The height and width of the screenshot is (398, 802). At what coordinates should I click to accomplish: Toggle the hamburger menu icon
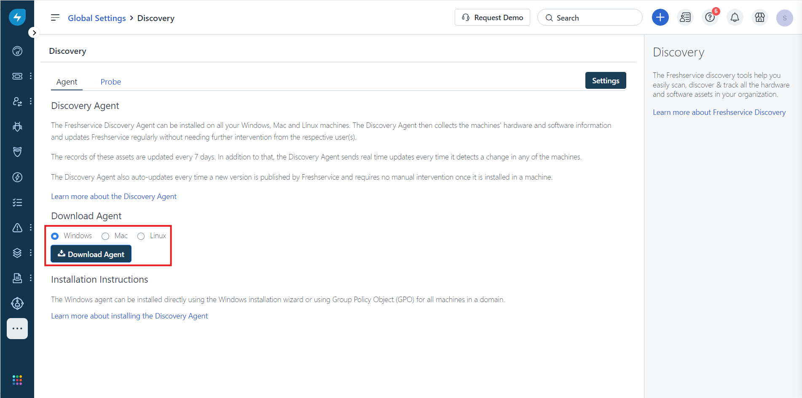[x=55, y=18]
